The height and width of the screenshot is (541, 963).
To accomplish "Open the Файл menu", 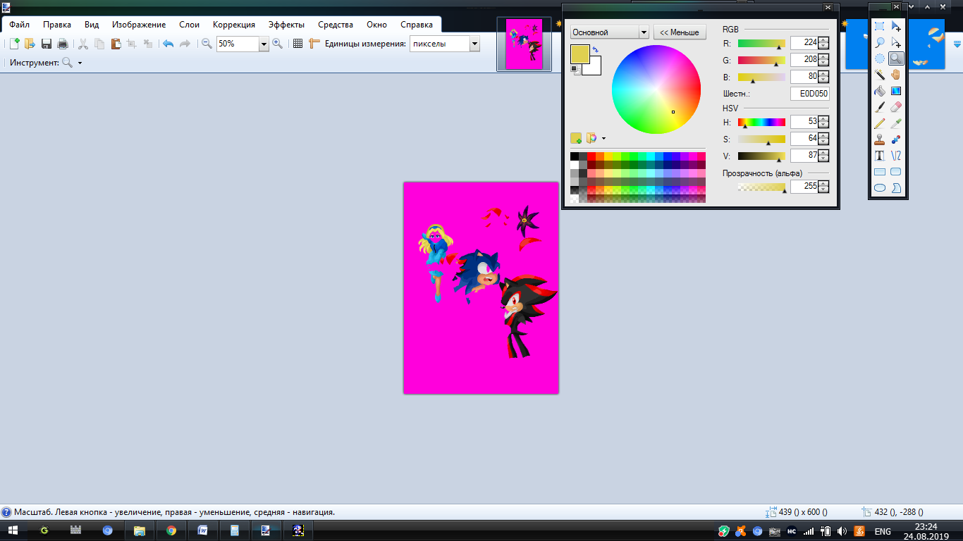I will pos(19,25).
